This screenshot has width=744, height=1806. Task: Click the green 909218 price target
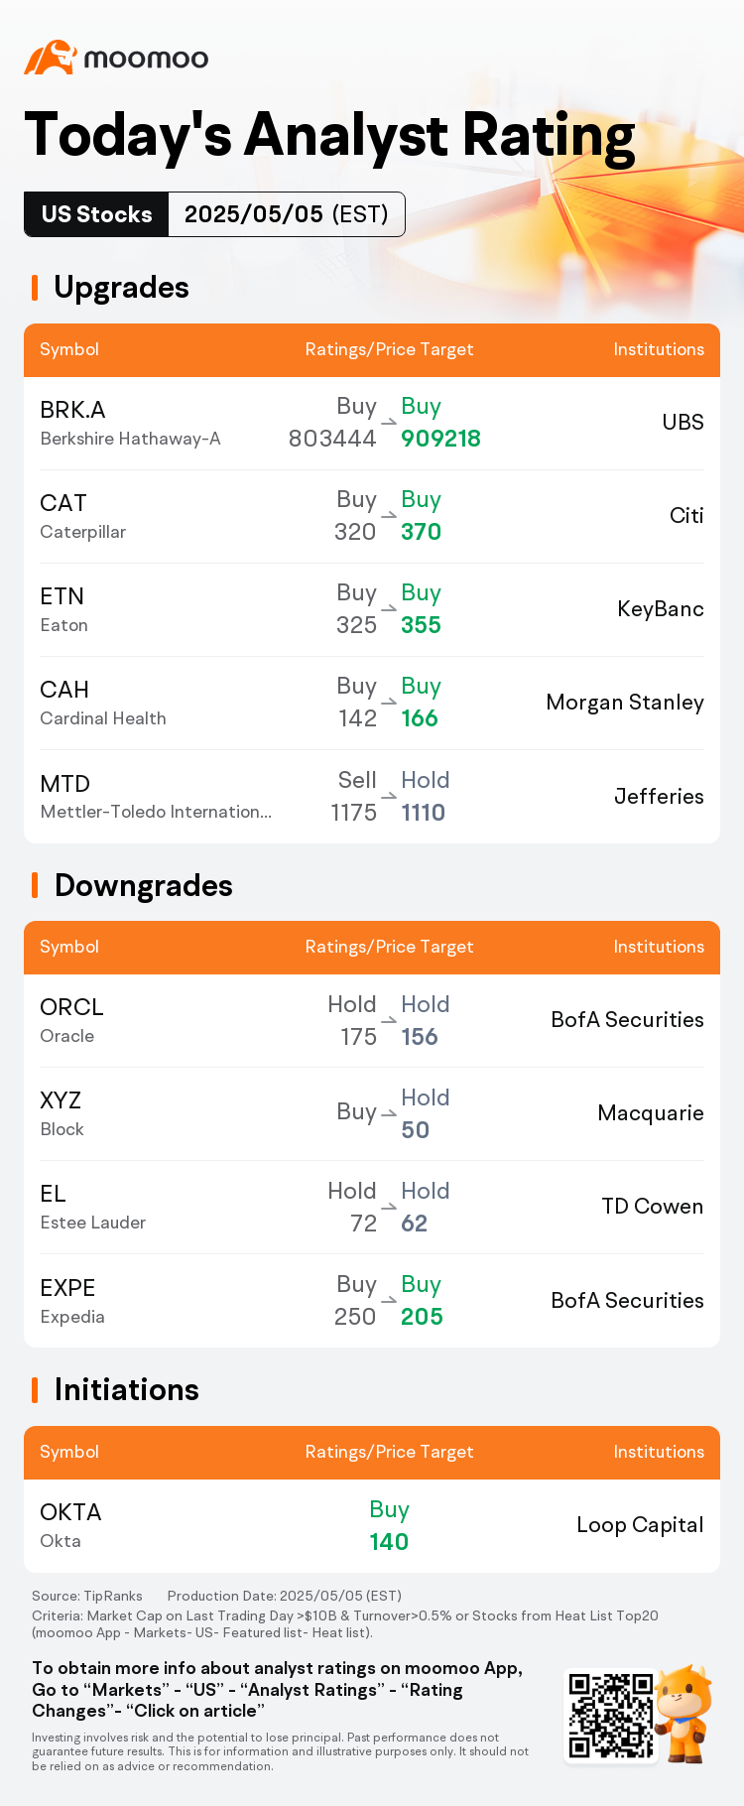point(440,439)
